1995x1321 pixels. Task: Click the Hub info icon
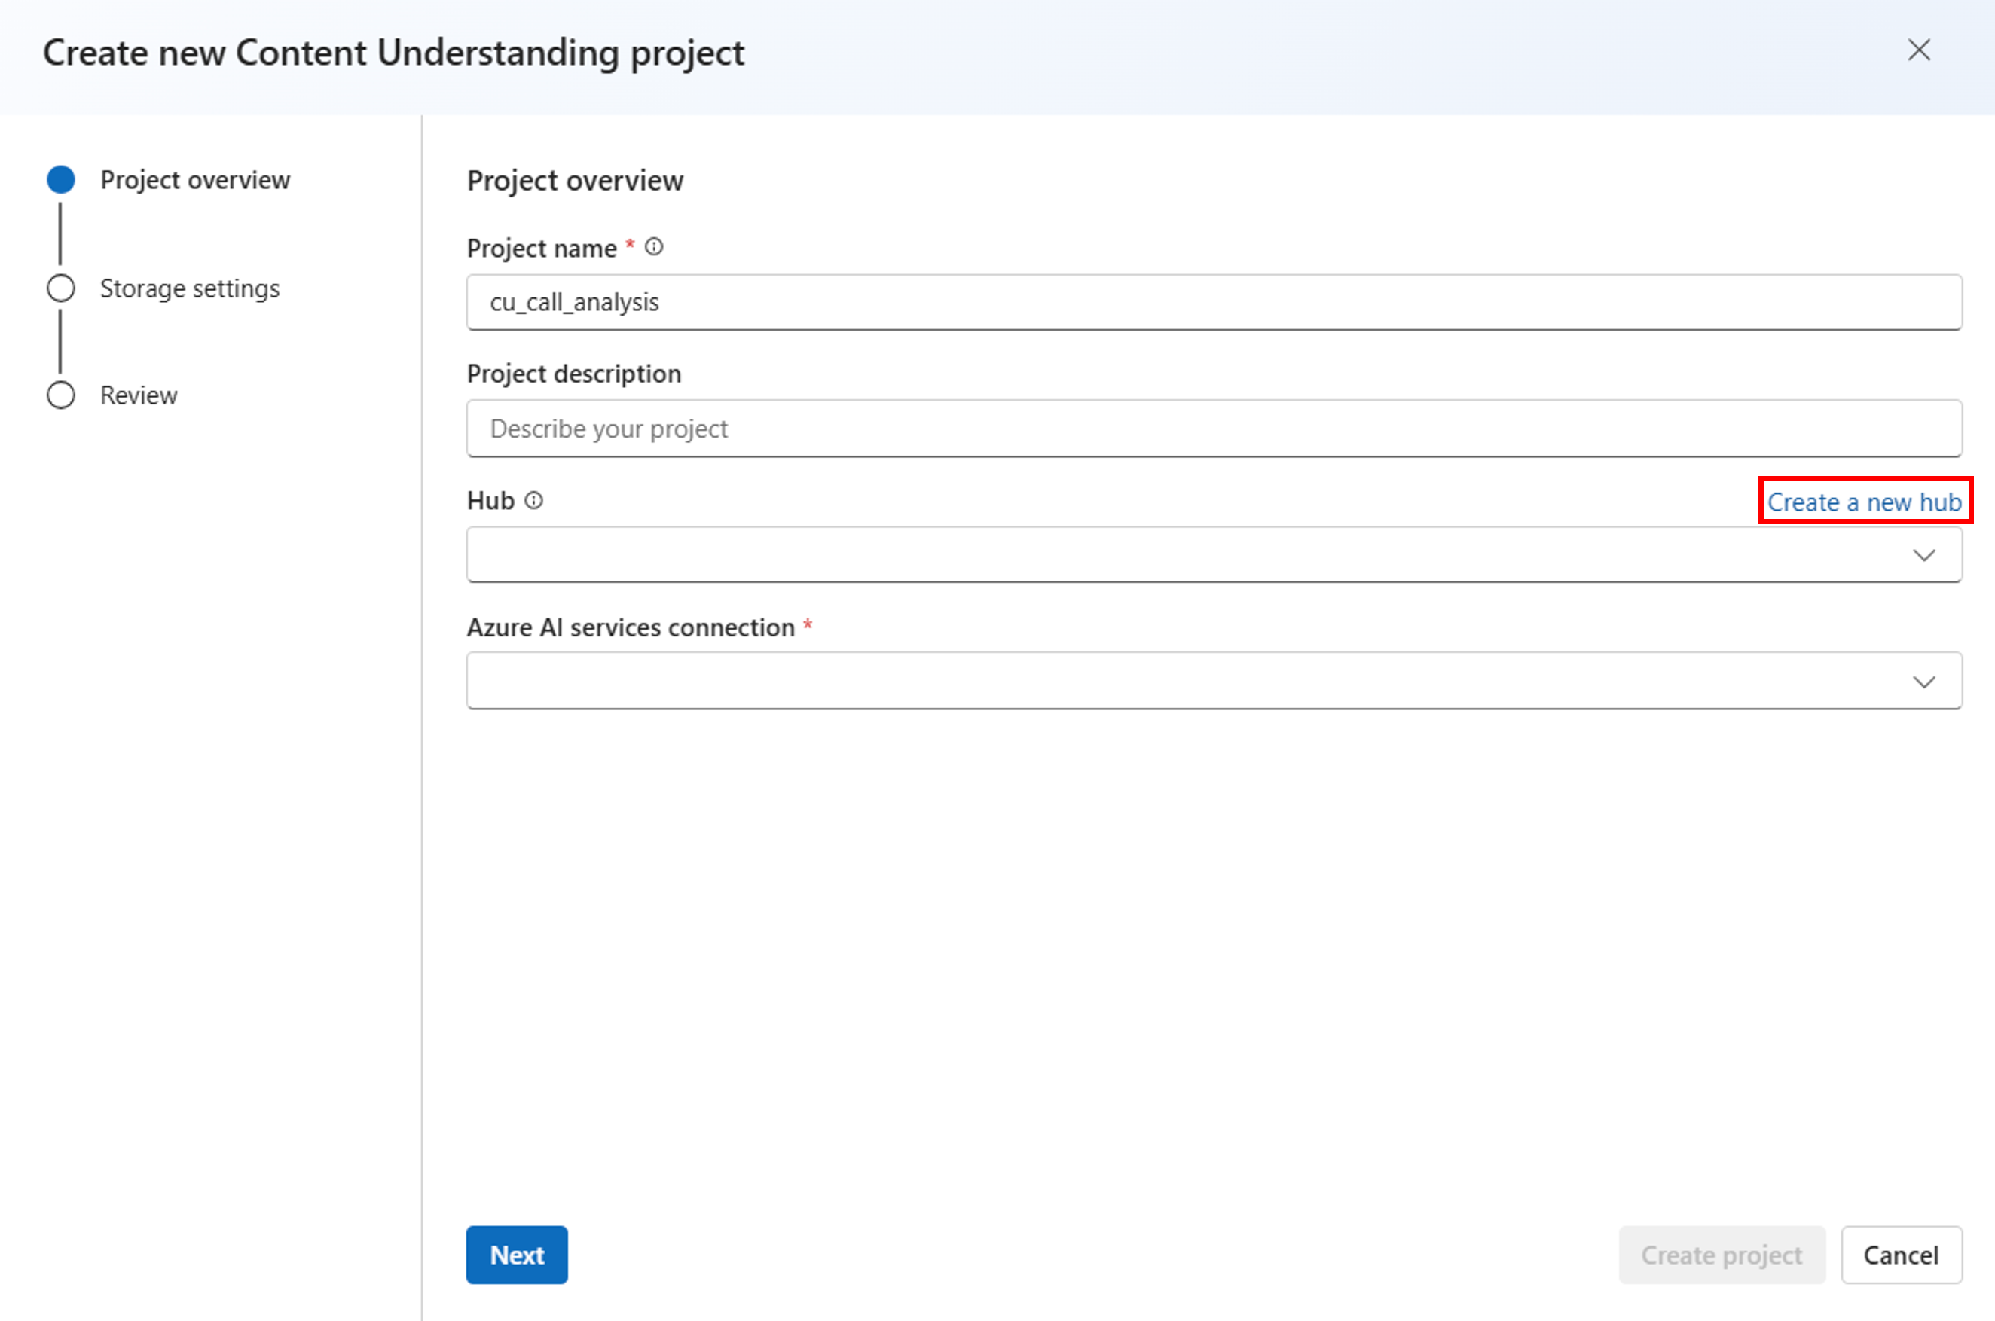coord(534,499)
